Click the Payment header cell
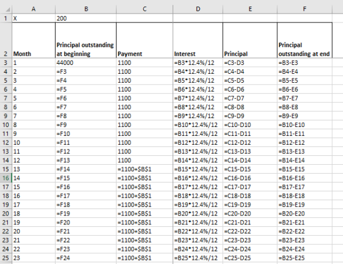 [x=145, y=40]
